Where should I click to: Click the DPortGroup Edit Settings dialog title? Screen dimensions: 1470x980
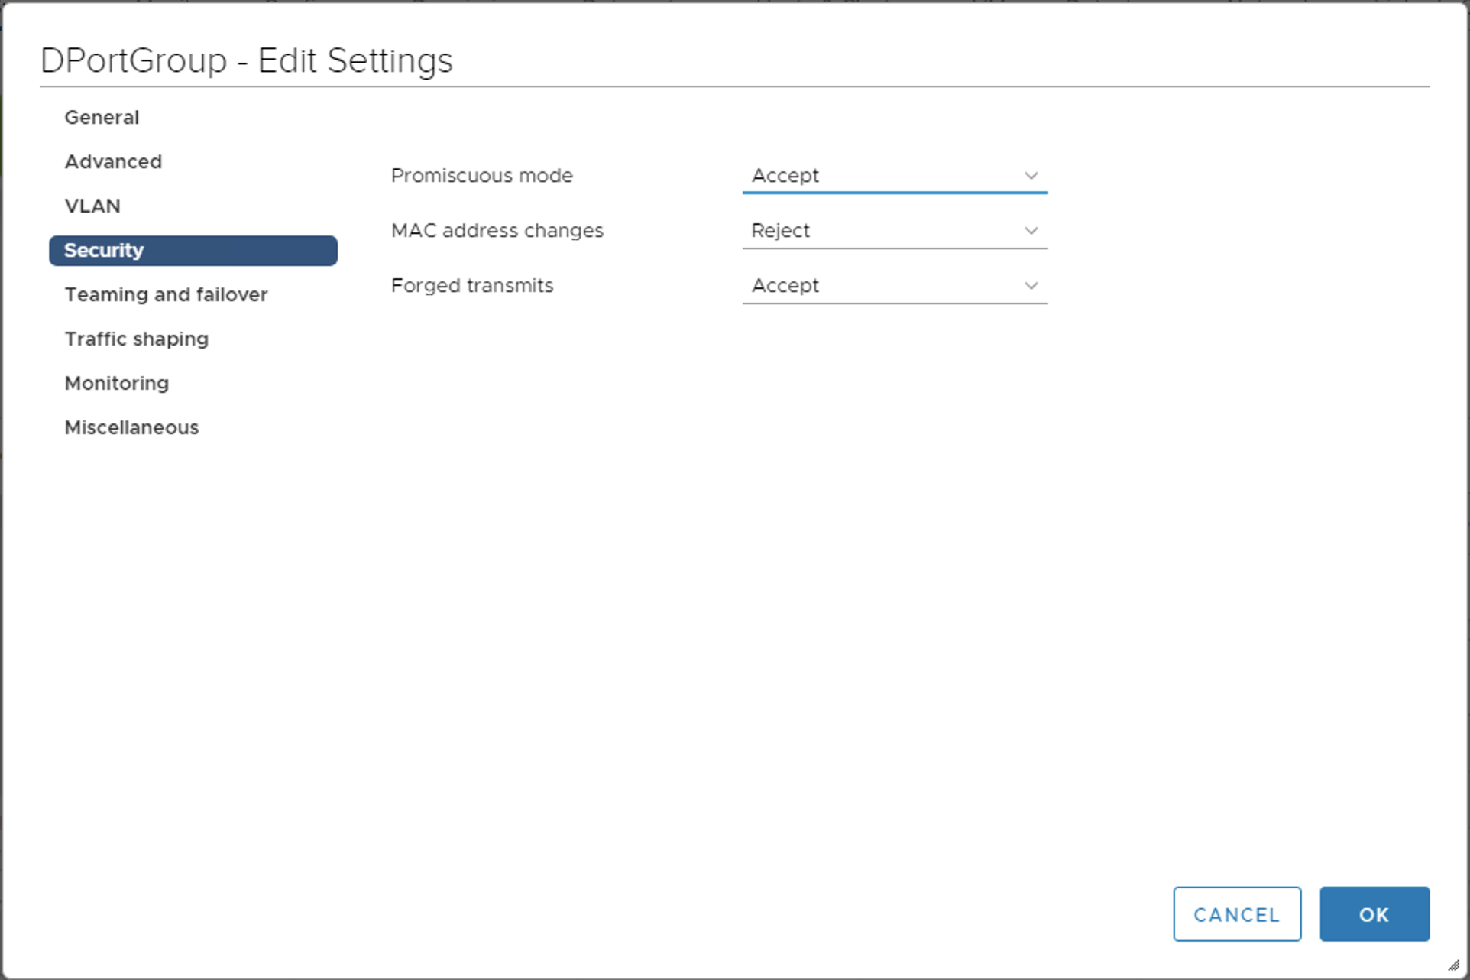click(x=248, y=60)
